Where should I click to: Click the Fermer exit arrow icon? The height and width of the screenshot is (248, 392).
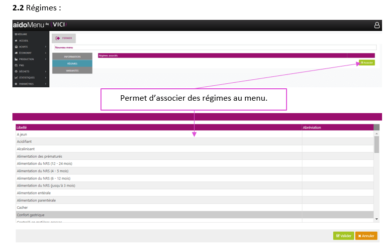pyautogui.click(x=58, y=38)
